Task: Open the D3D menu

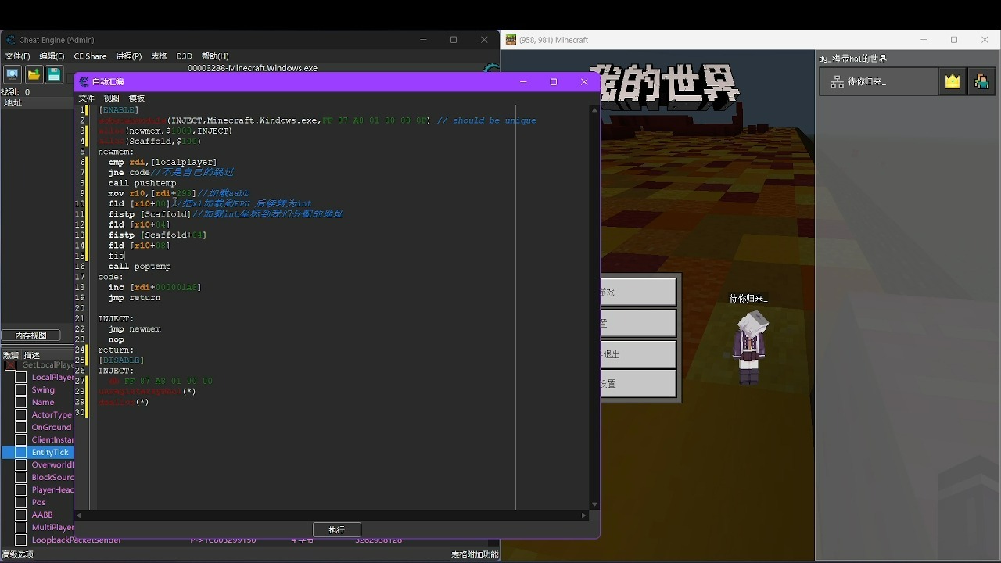Action: click(x=184, y=56)
